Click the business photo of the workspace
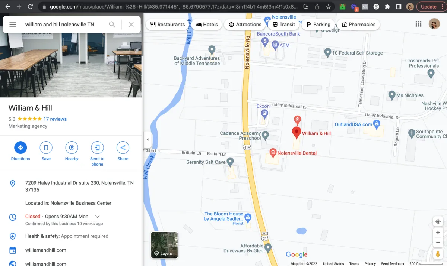Screen dimensions: 447x266 pyautogui.click(x=71, y=65)
